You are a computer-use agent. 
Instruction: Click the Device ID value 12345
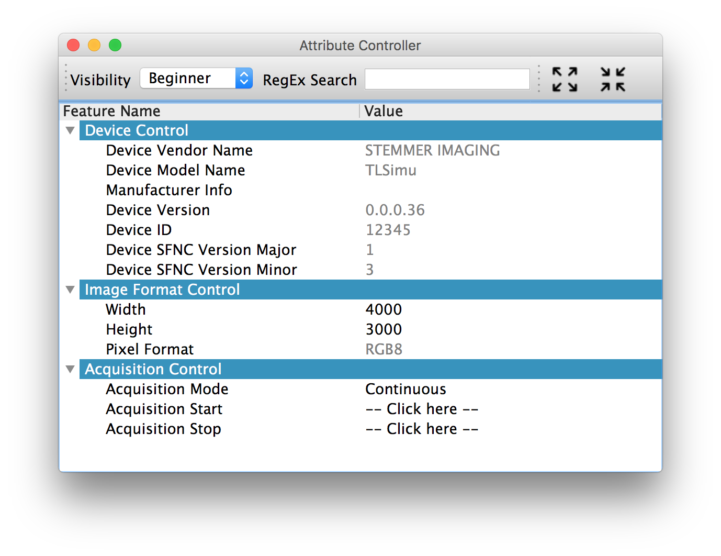tap(388, 230)
